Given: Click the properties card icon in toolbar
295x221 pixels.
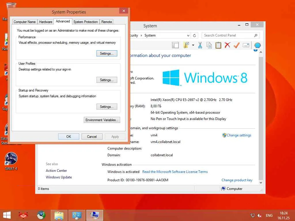Looking at the screenshot, I should 246,45.
